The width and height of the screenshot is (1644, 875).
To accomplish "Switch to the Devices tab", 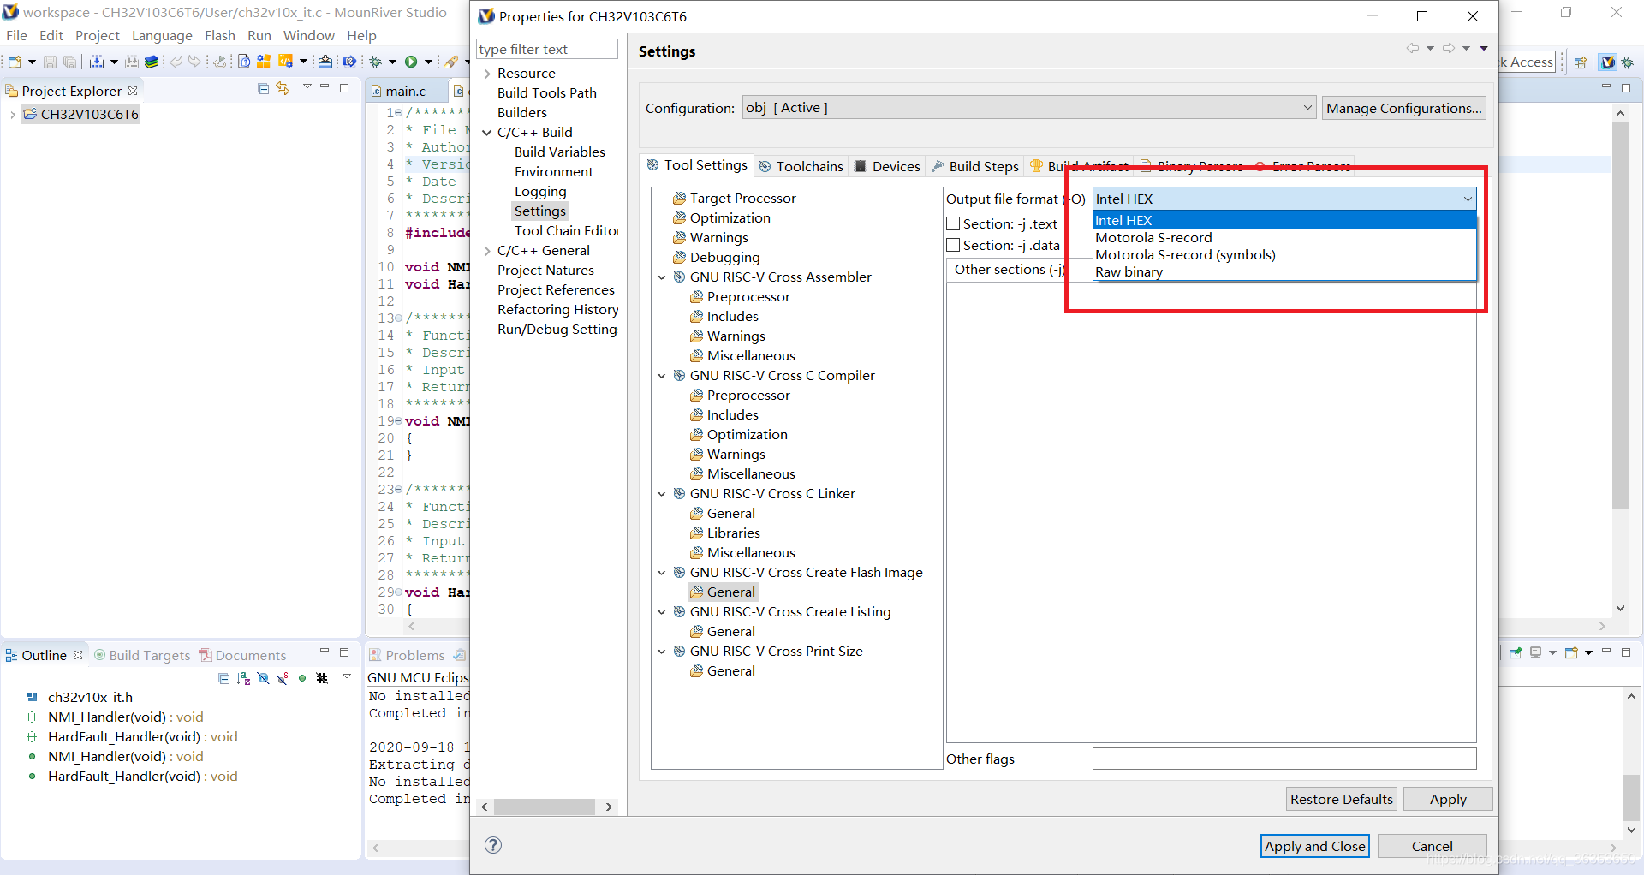I will click(x=887, y=166).
